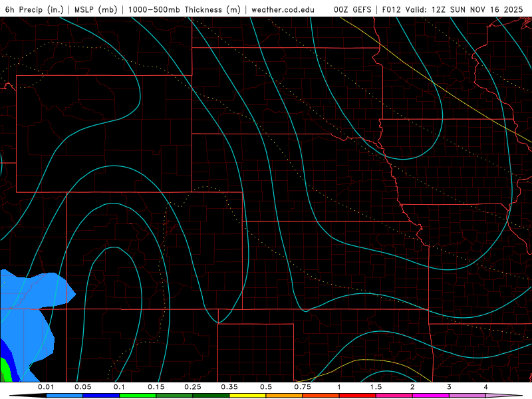Click the "6h Precip (in.)" title text
Screen dimensions: 532x399
click(35, 9)
